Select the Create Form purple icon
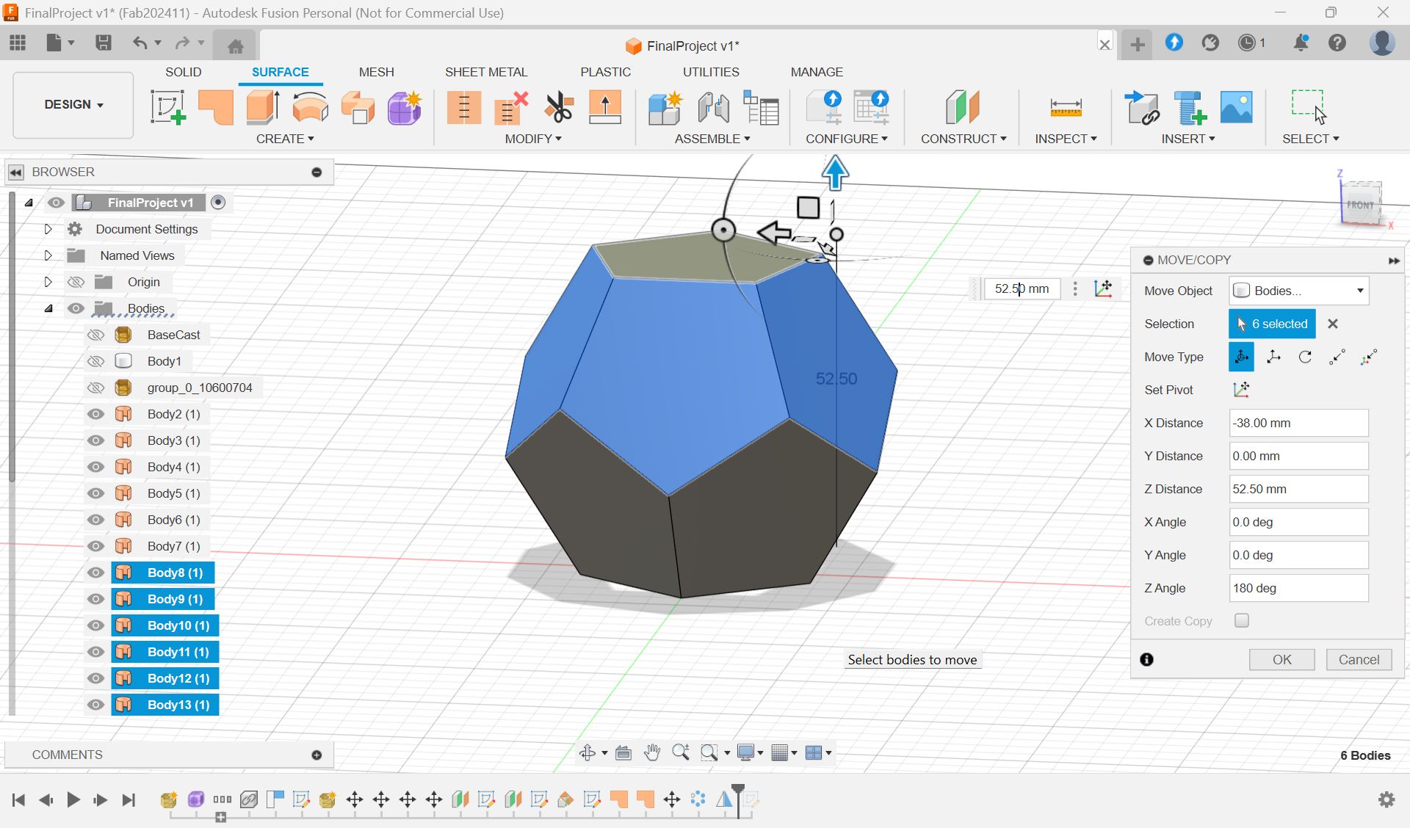This screenshot has height=828, width=1410. 404,107
